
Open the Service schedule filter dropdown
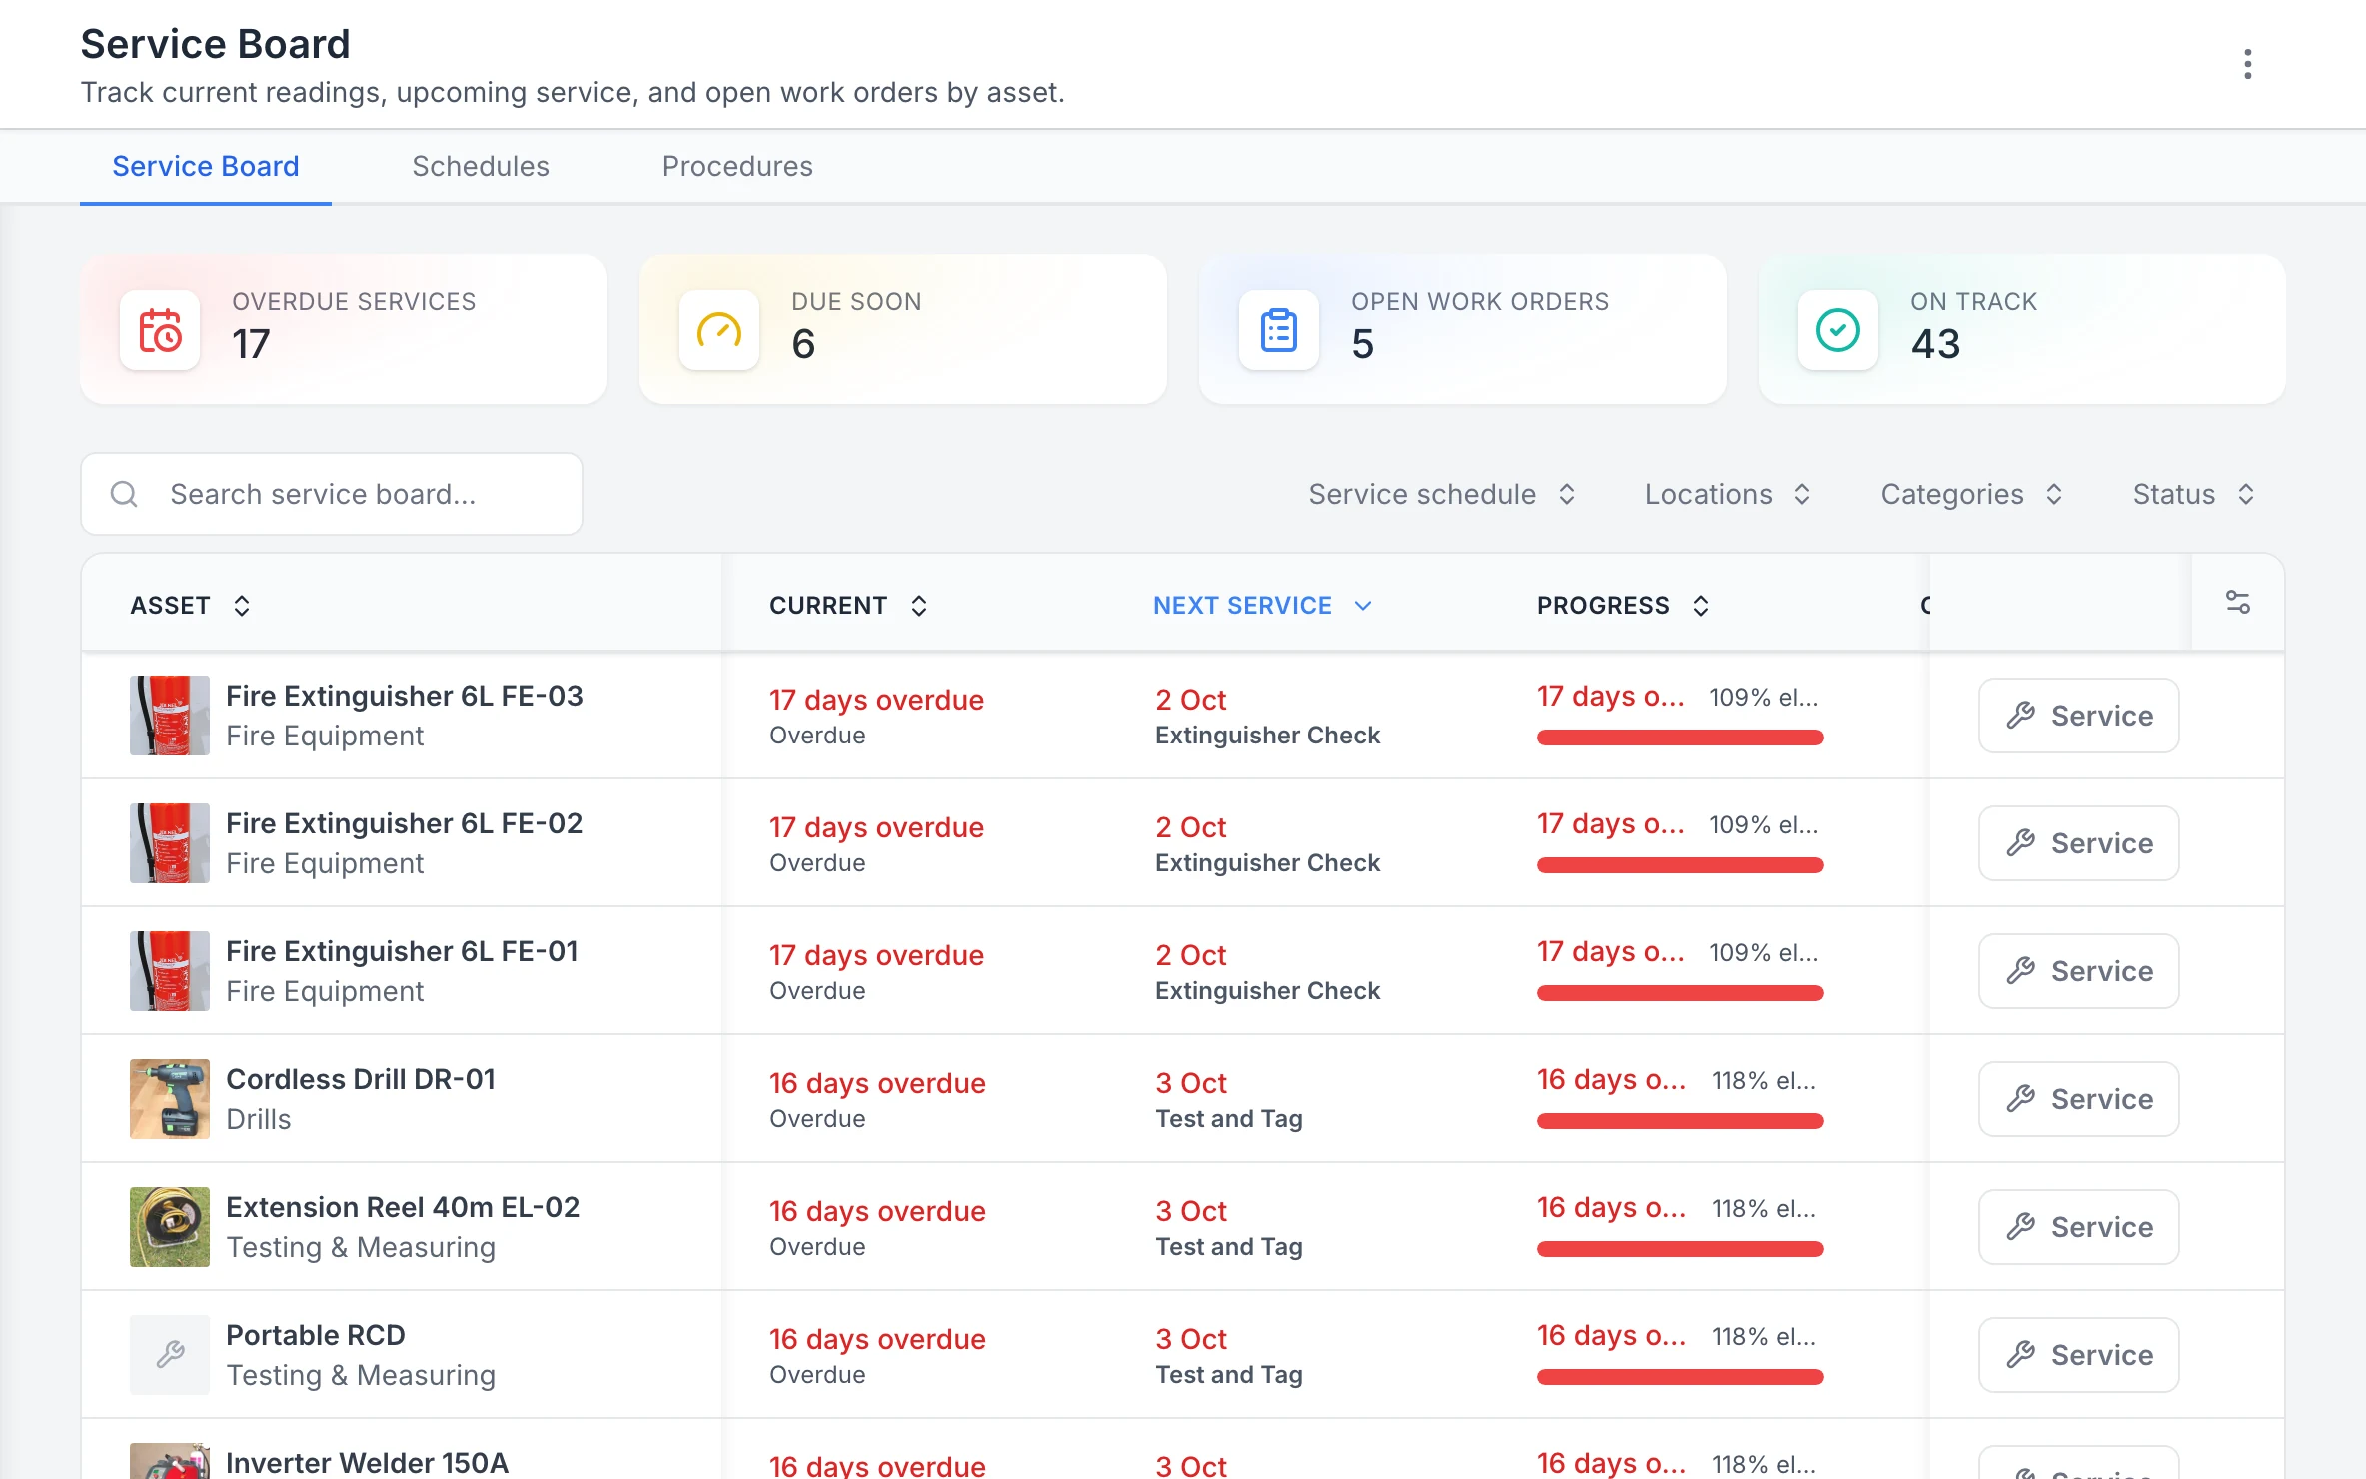click(x=1442, y=494)
